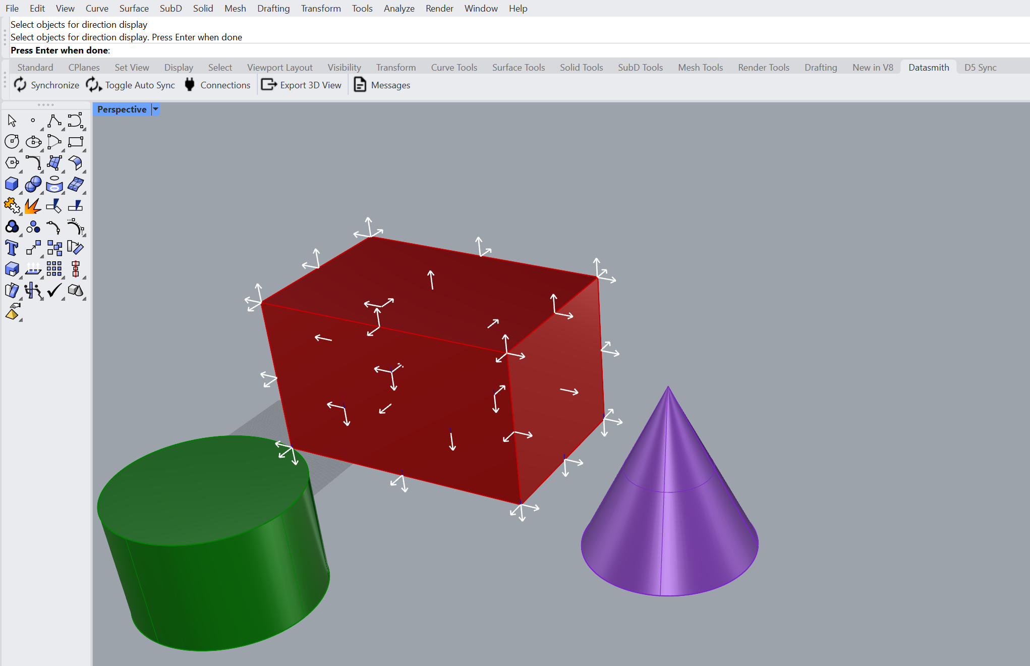Image resolution: width=1030 pixels, height=666 pixels.
Task: Select the Box solid tool
Action: [x=12, y=184]
